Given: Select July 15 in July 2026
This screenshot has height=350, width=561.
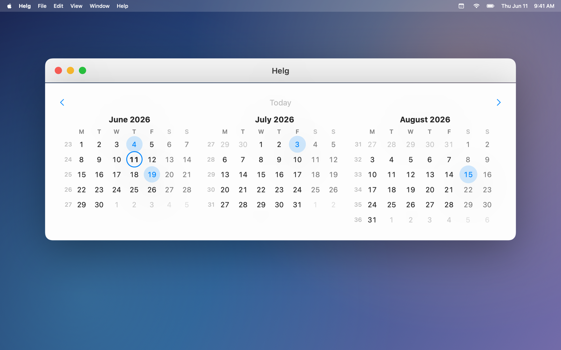Looking at the screenshot, I should [261, 175].
